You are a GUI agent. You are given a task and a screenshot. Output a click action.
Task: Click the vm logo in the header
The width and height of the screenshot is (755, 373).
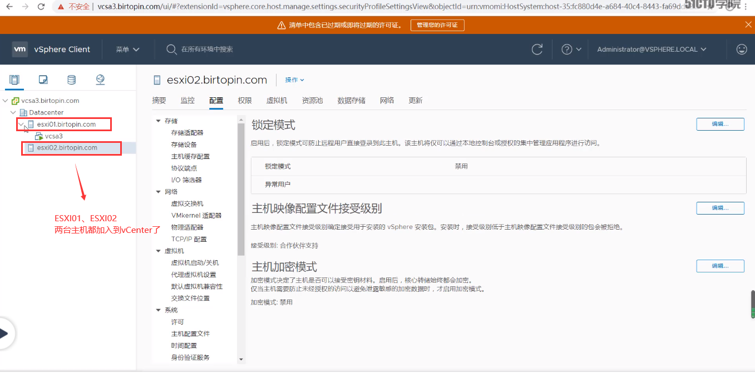coord(20,49)
